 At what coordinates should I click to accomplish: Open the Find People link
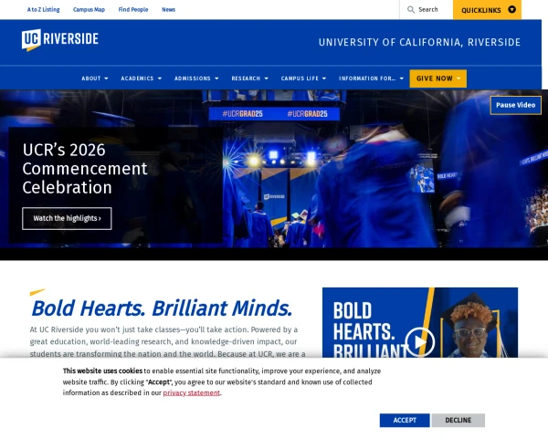pos(133,9)
